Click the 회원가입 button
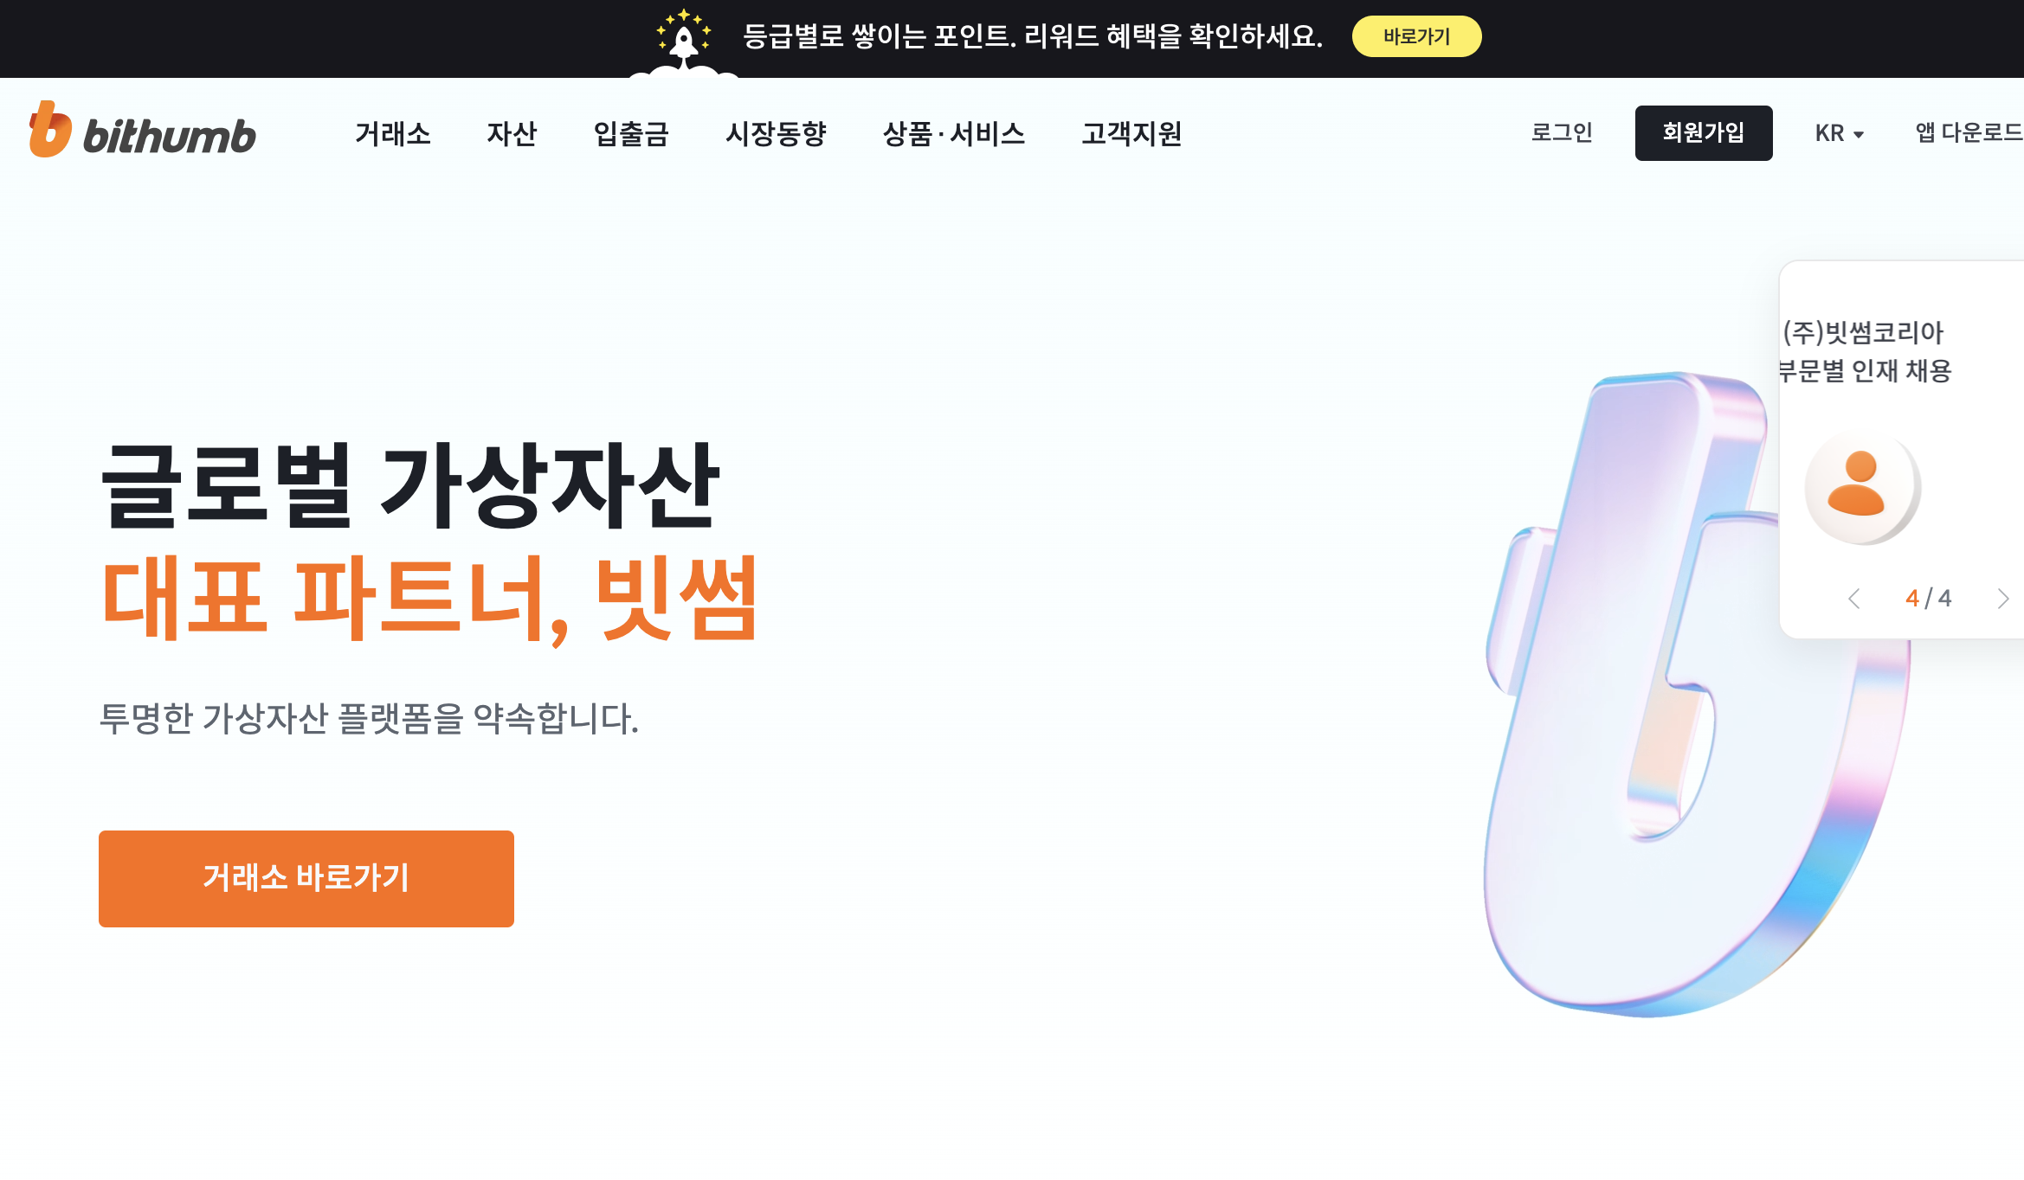Image resolution: width=2024 pixels, height=1180 pixels. point(1704,132)
